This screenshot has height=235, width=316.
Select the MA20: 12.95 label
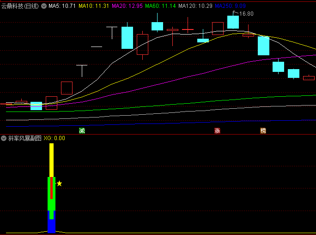tap(127, 6)
